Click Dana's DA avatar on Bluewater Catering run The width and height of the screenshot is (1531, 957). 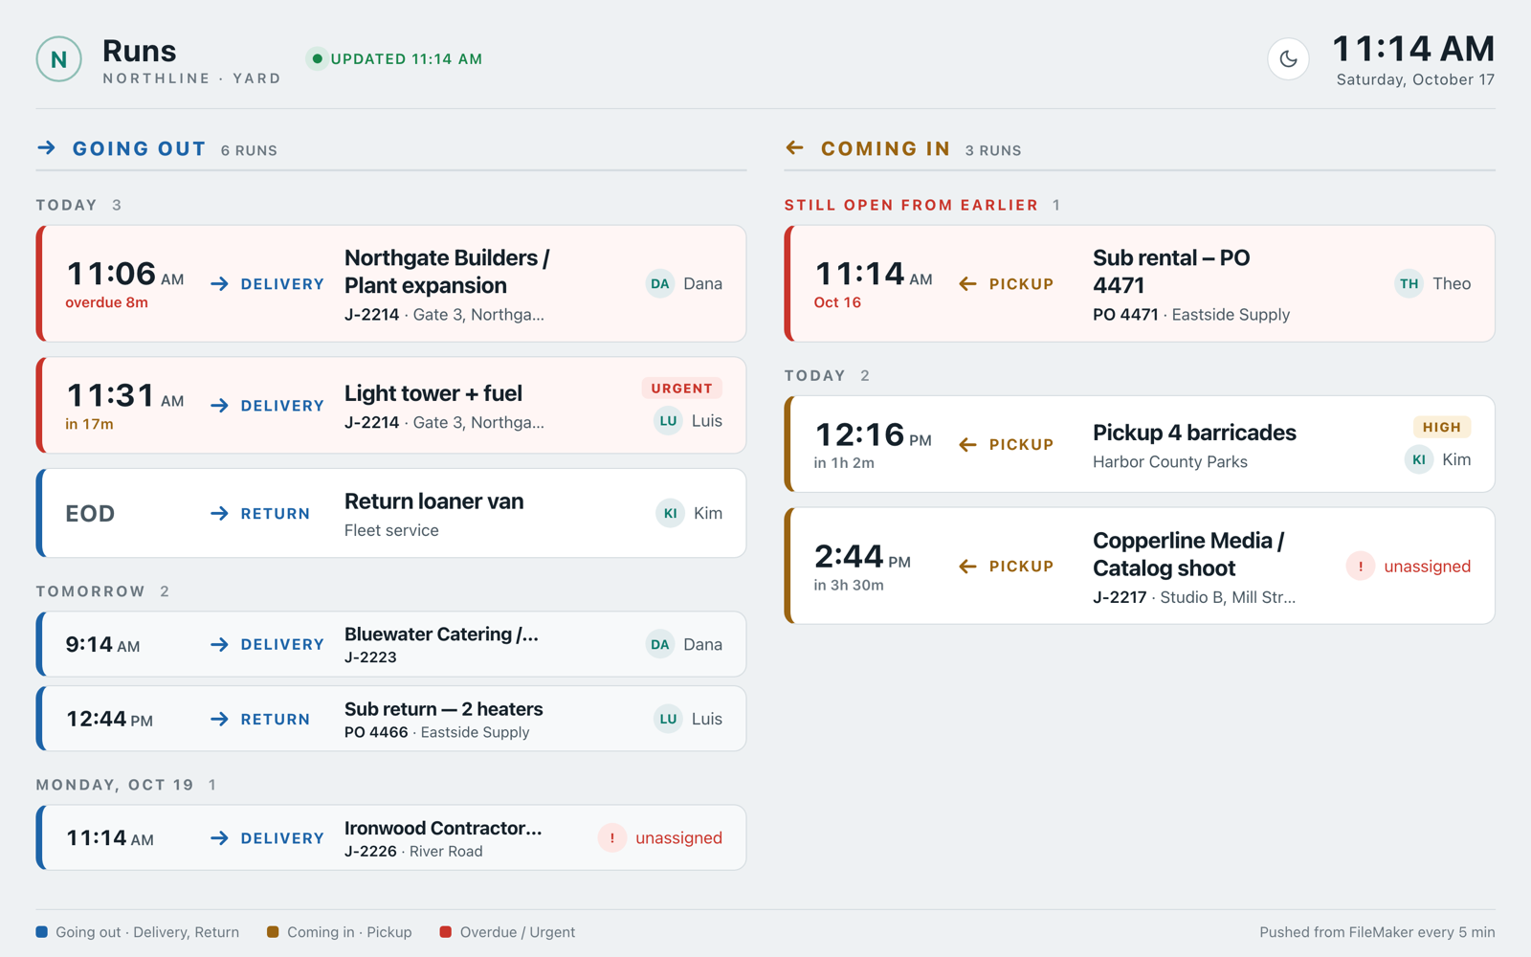[x=660, y=644]
